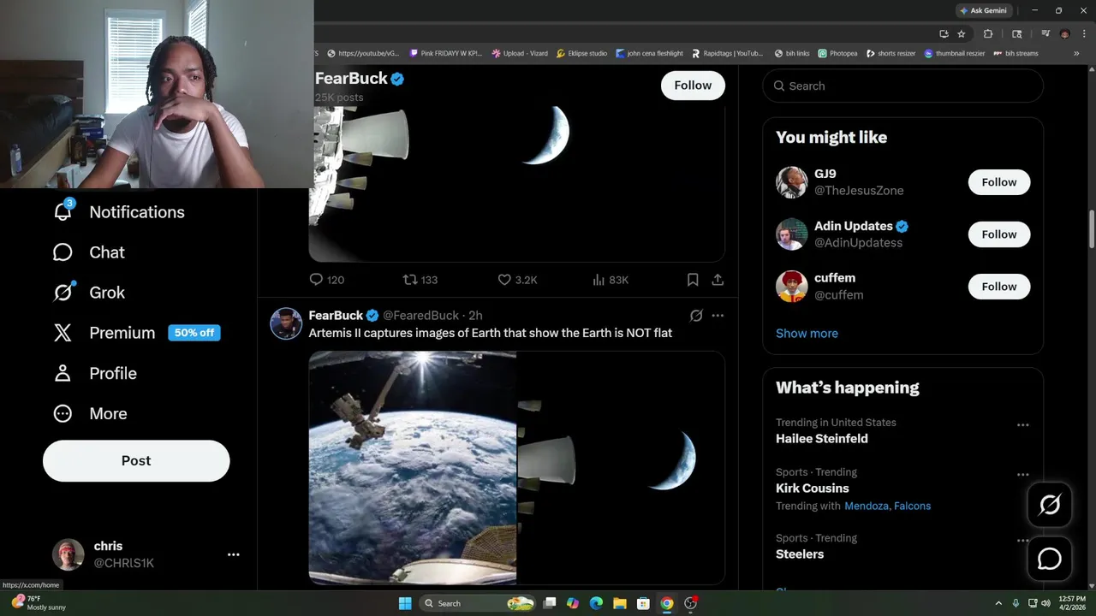Open the floating messages chat button
The image size is (1096, 616).
coord(1049,559)
